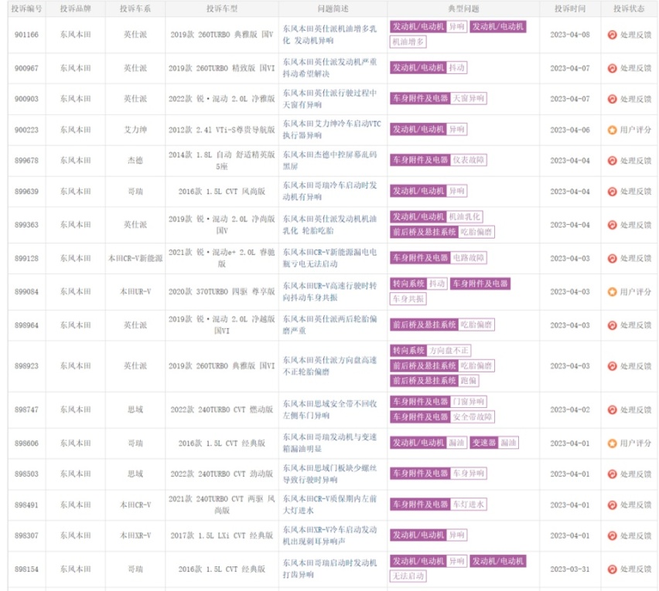Click the 投诉车系 column header
The height and width of the screenshot is (591, 659).
click(135, 8)
